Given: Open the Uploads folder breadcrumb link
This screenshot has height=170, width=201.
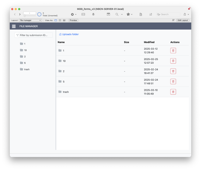Looking at the screenshot, I should [x=70, y=34].
